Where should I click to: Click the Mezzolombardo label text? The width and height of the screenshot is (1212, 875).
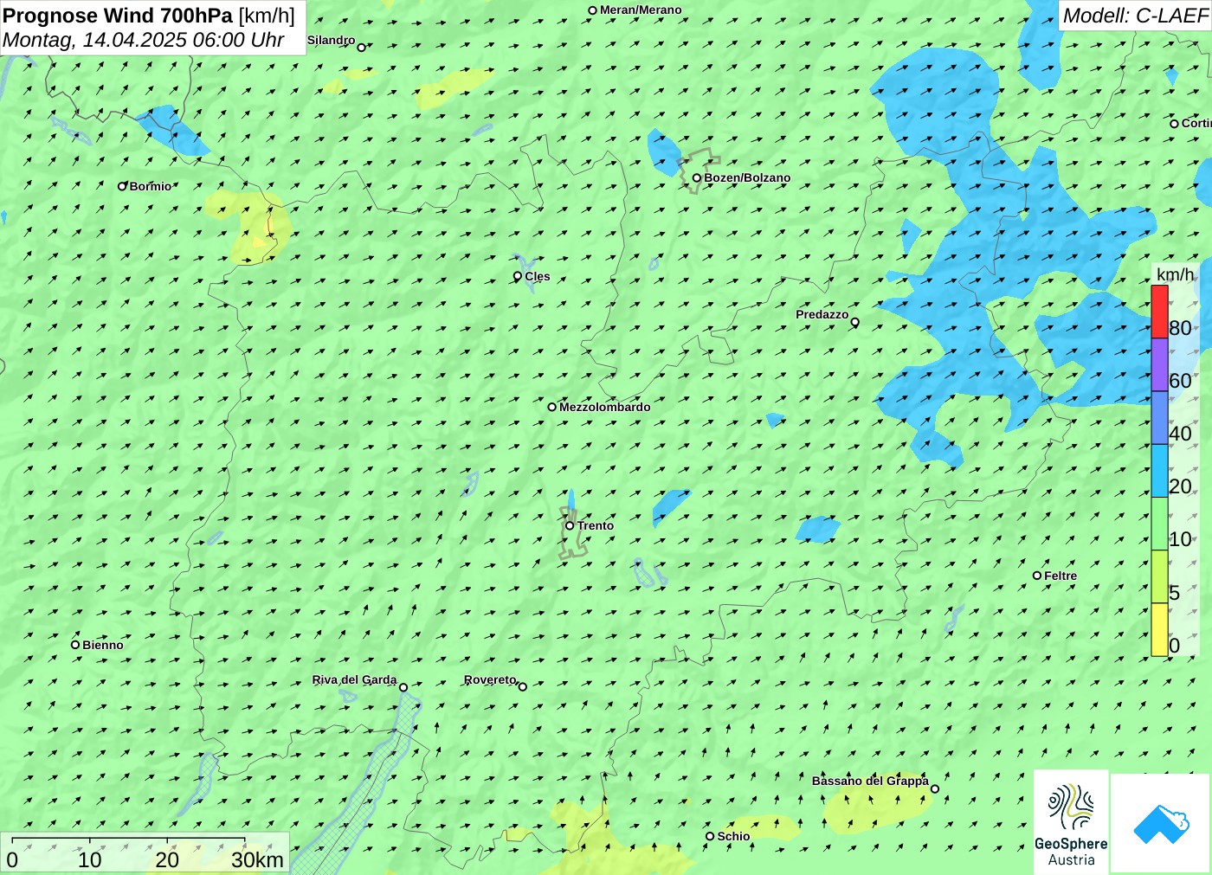604,407
